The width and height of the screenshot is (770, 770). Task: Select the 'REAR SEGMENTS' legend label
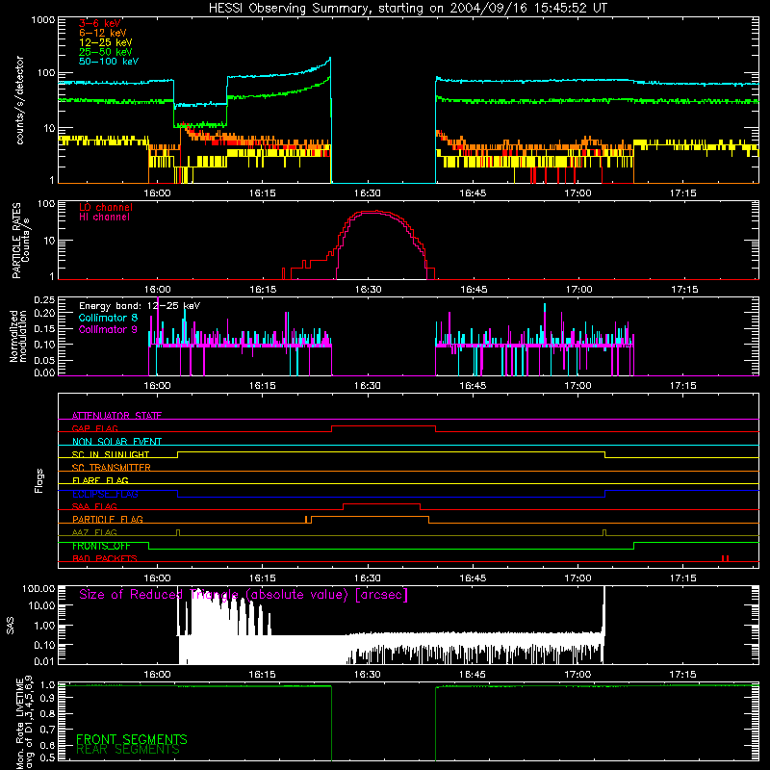(128, 750)
